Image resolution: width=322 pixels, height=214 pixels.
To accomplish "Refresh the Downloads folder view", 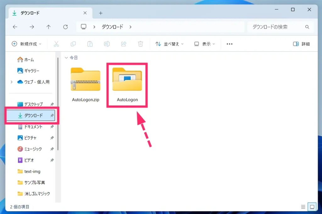I will [65, 27].
